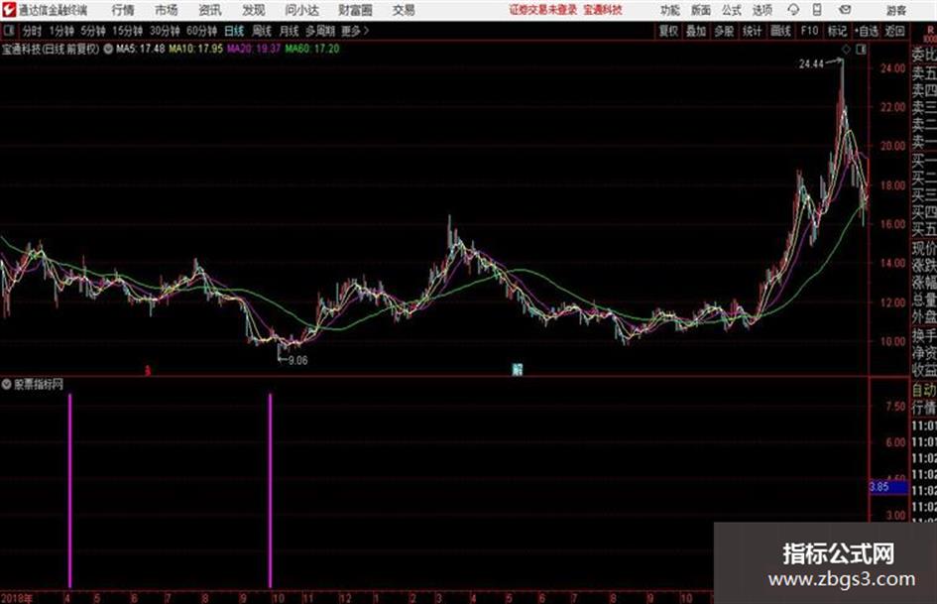Click the diamond icon above the chart
The height and width of the screenshot is (604, 937).
tap(847, 50)
